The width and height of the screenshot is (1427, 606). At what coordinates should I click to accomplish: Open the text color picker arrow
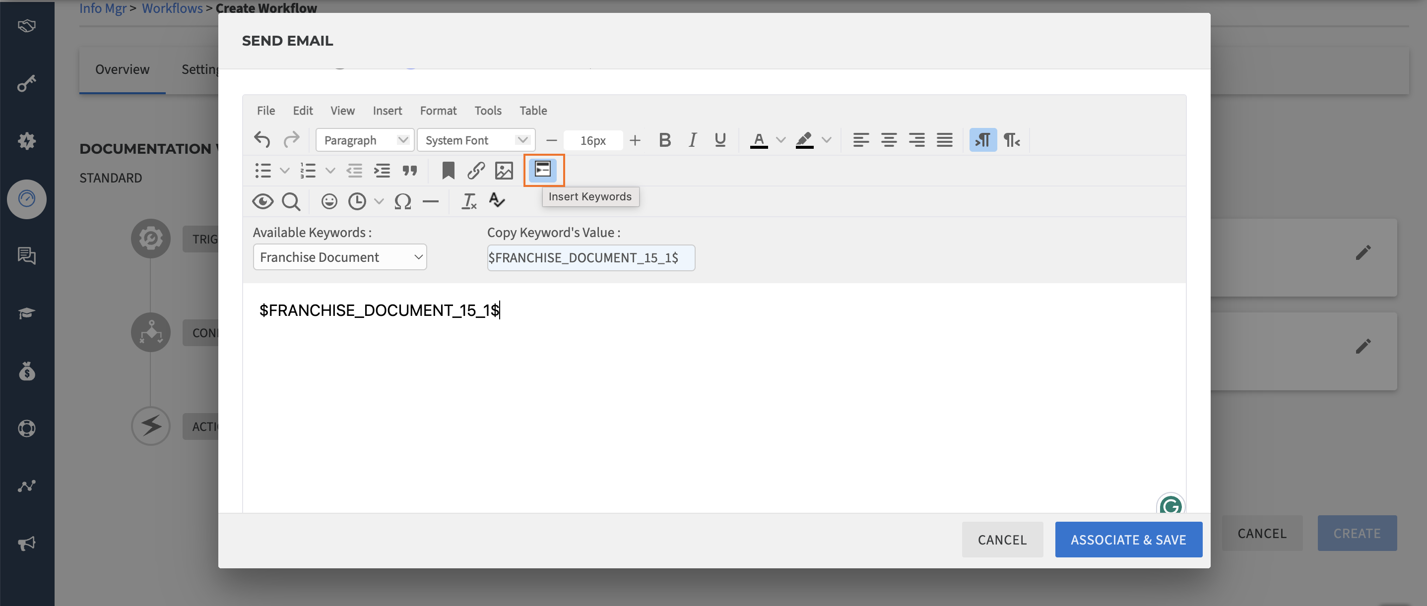click(781, 140)
